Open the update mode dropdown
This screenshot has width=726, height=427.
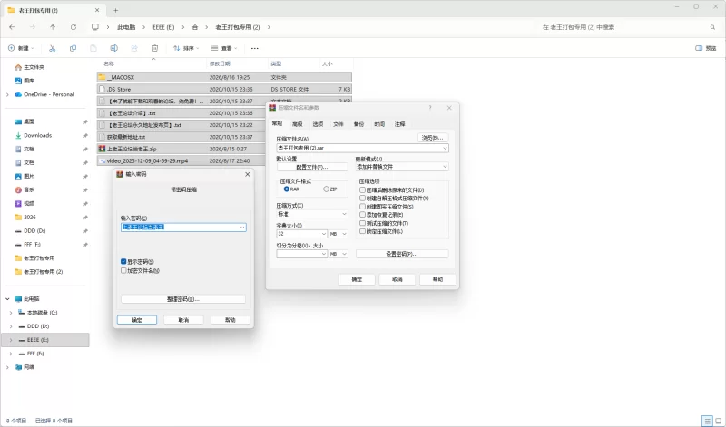point(402,167)
